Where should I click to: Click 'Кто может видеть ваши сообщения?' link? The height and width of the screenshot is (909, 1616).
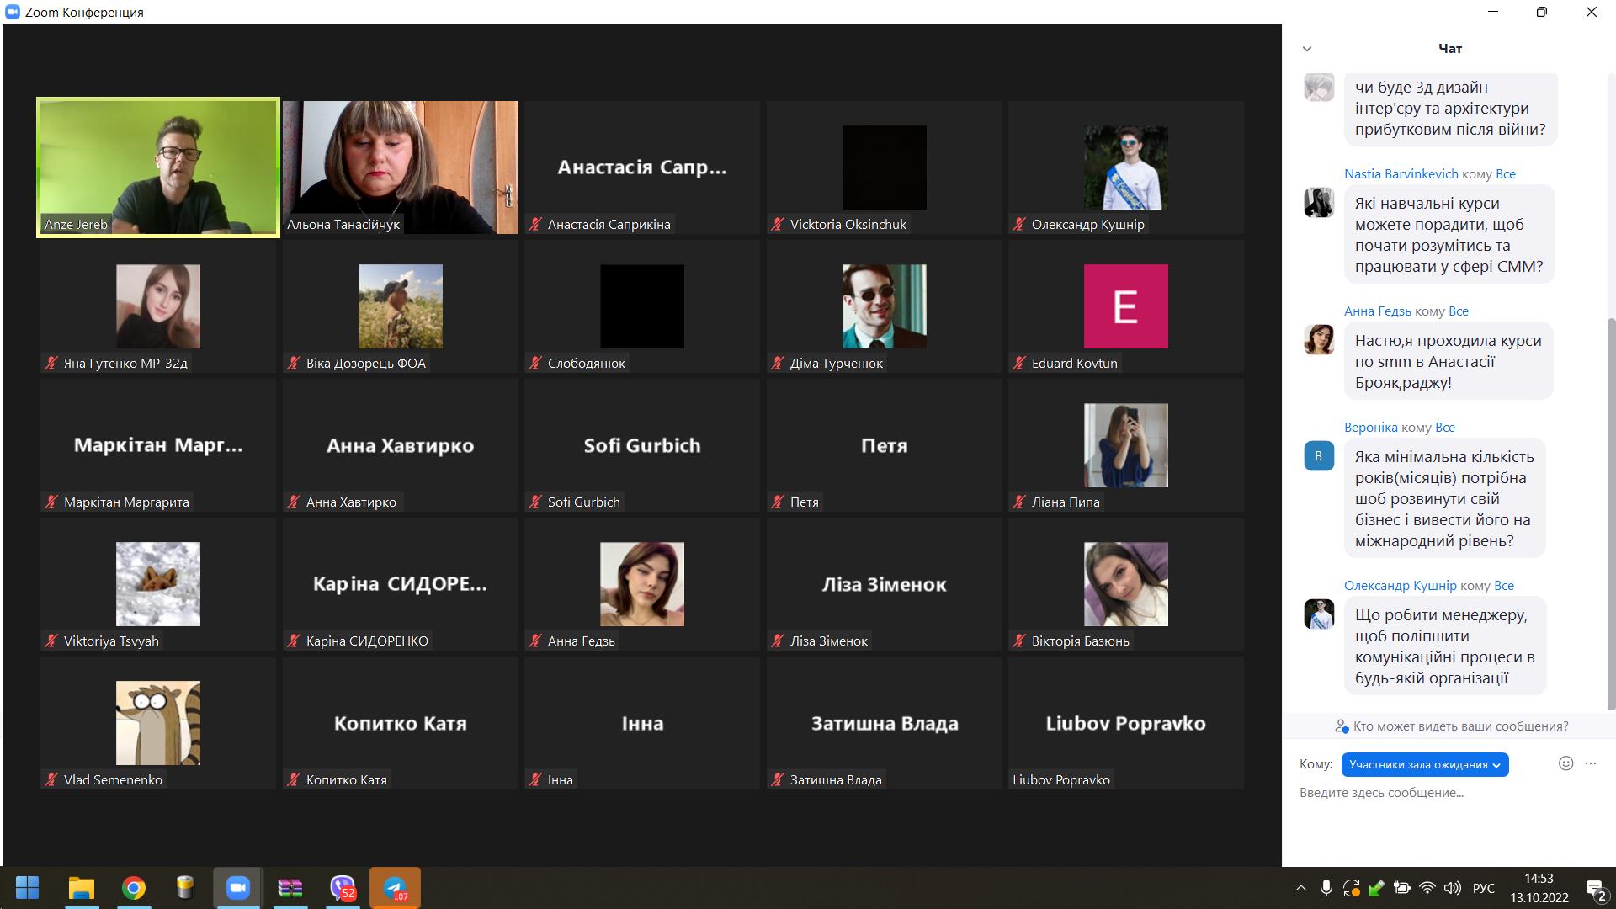[x=1459, y=726]
